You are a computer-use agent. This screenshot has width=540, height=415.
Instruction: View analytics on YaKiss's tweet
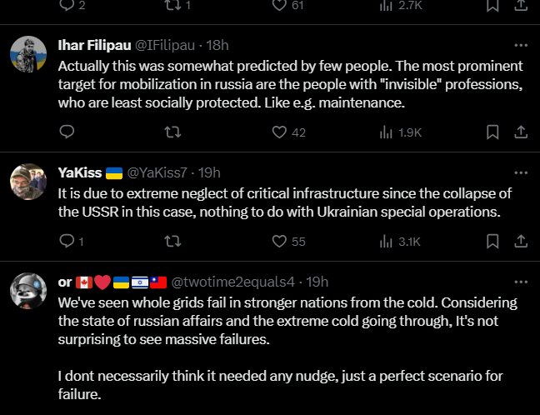[387, 242]
